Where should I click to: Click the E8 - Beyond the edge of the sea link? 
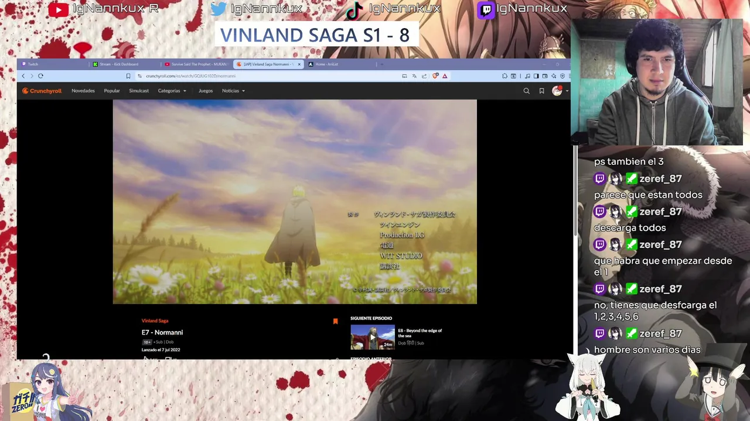[x=420, y=333]
